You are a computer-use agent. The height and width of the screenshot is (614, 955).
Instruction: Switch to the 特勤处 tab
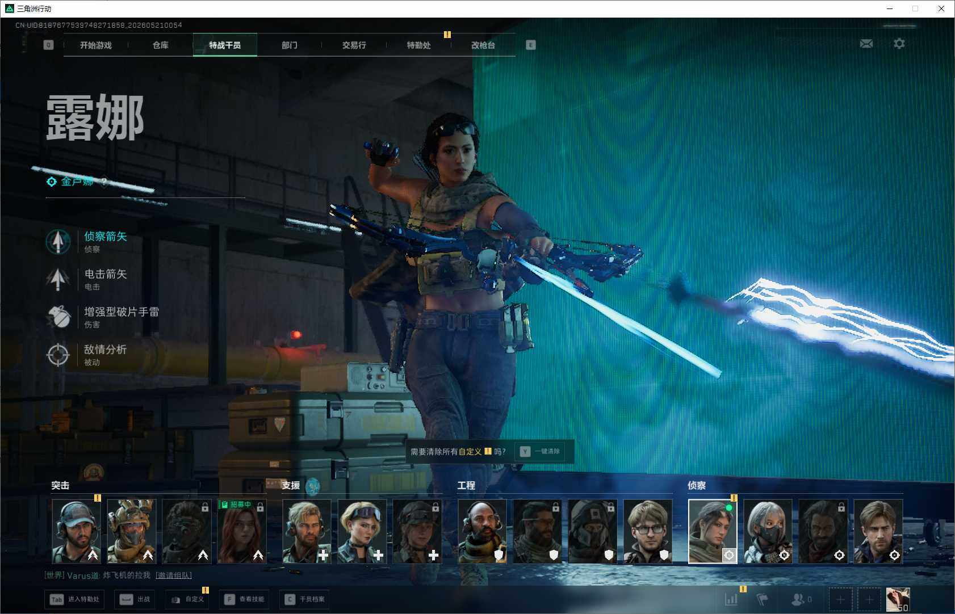point(418,45)
